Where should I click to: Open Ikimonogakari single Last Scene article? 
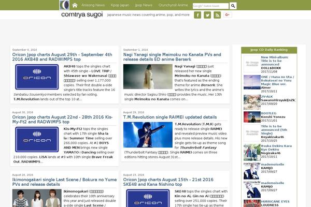point(64,182)
